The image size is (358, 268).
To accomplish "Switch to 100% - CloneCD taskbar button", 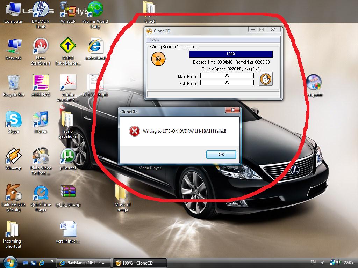I will [140, 263].
